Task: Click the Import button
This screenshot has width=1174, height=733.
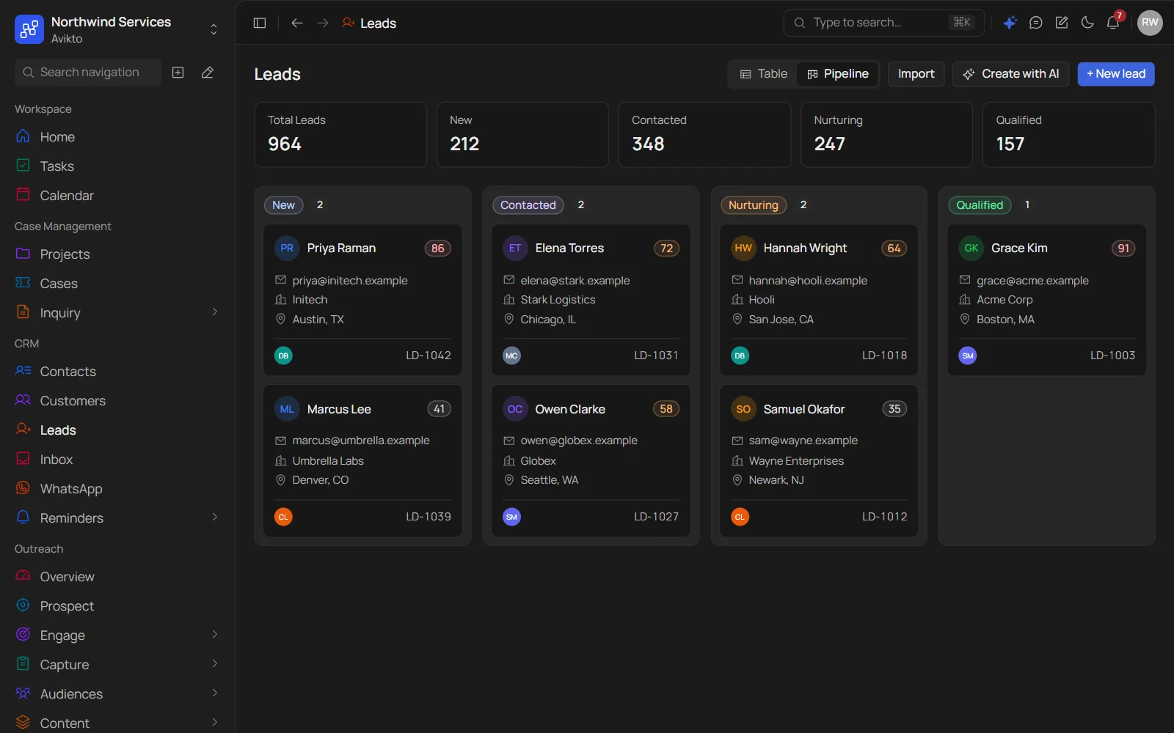Action: point(916,74)
